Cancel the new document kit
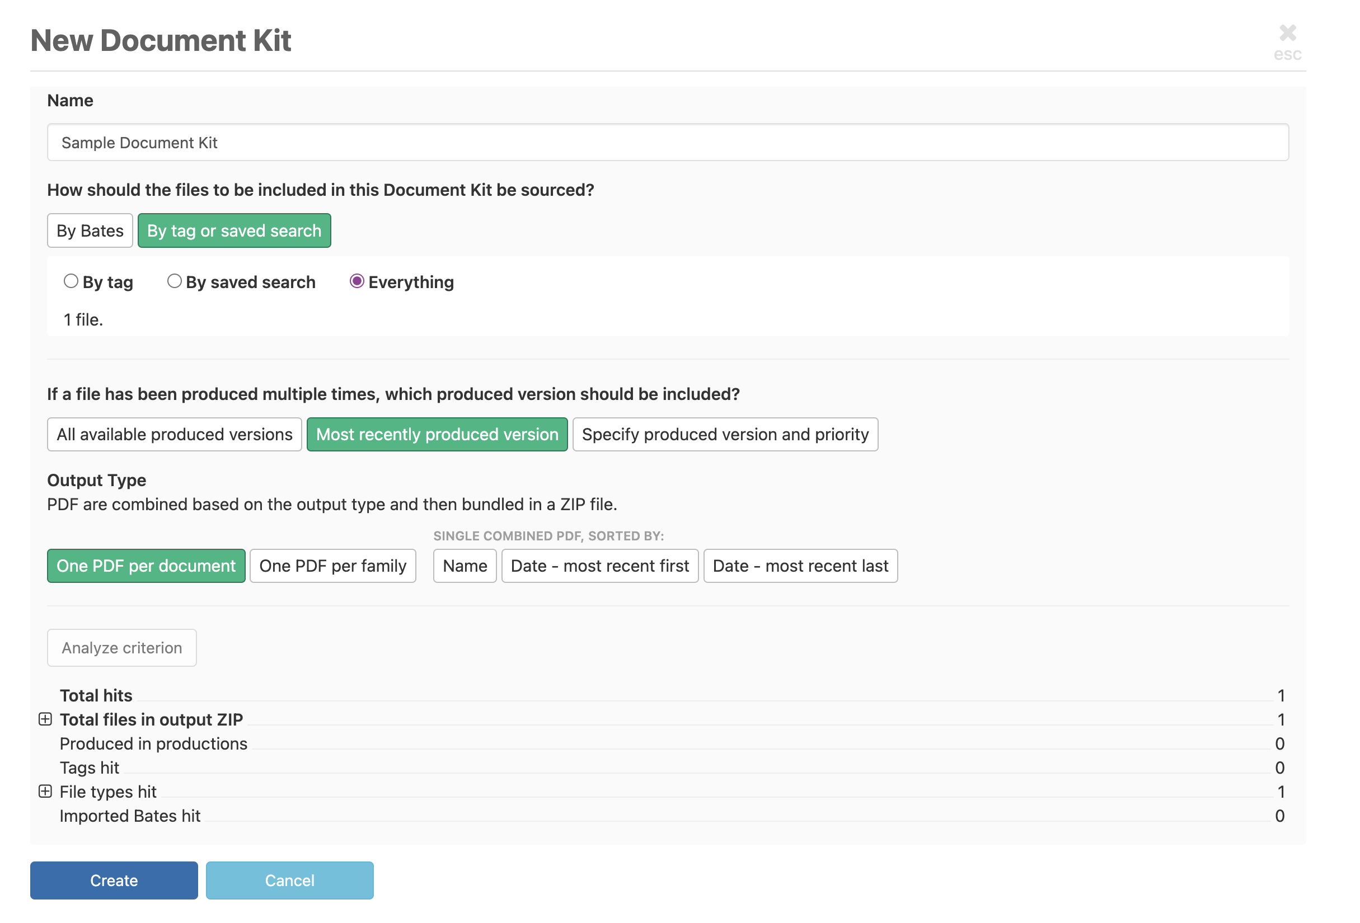 [x=289, y=880]
